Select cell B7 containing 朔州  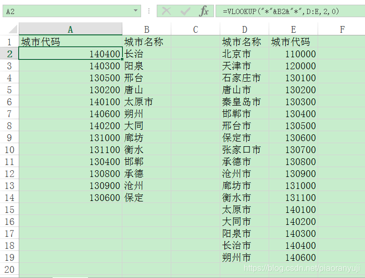[x=147, y=114]
